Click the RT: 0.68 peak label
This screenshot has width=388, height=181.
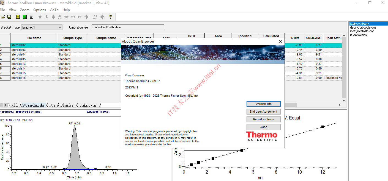[74, 123]
